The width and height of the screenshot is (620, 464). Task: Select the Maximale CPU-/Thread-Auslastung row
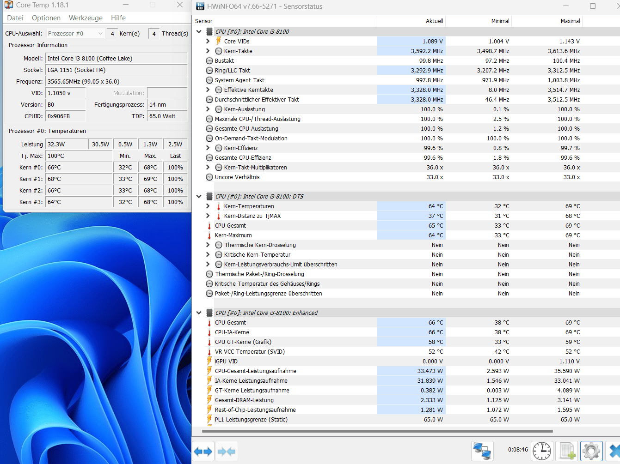pos(406,119)
